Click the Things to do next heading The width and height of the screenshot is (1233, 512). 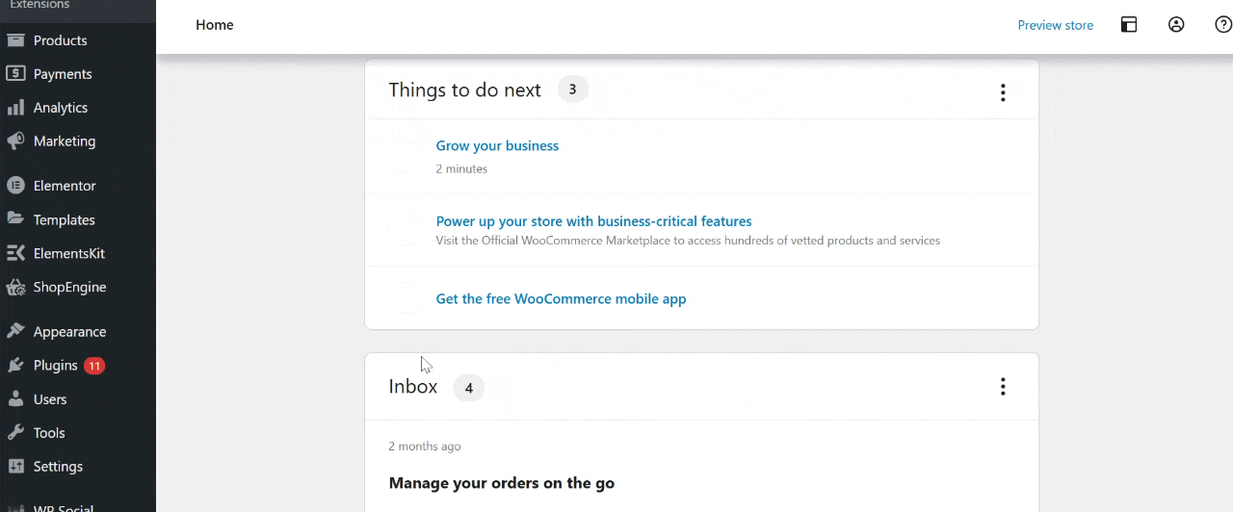465,90
